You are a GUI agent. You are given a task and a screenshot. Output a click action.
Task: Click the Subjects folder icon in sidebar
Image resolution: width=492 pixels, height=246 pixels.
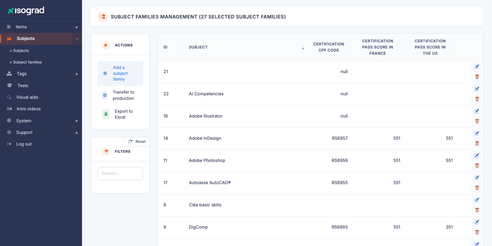pyautogui.click(x=9, y=39)
